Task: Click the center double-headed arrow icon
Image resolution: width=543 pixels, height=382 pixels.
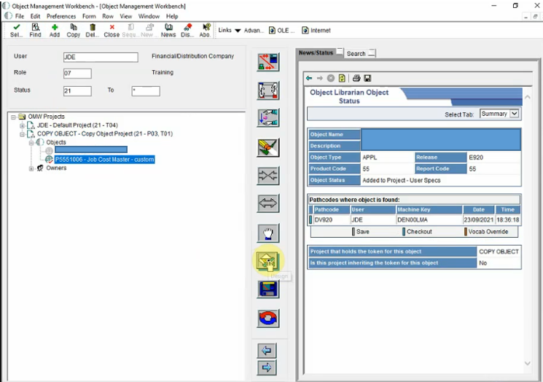Action: click(268, 203)
